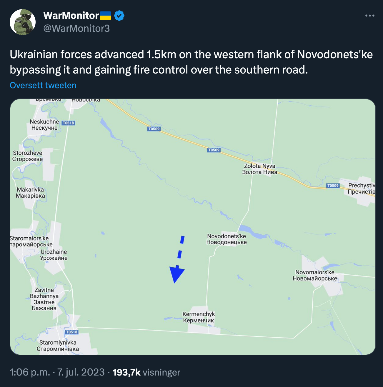Click the 193,7k visninger view count
Screen dimensions: 383x387
(146, 372)
